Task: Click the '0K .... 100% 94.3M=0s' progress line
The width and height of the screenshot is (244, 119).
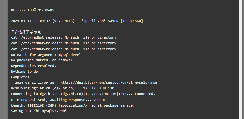Action: point(33,10)
